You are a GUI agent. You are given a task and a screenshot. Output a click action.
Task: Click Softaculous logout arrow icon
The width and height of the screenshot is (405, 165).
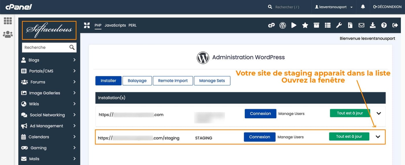(x=395, y=25)
